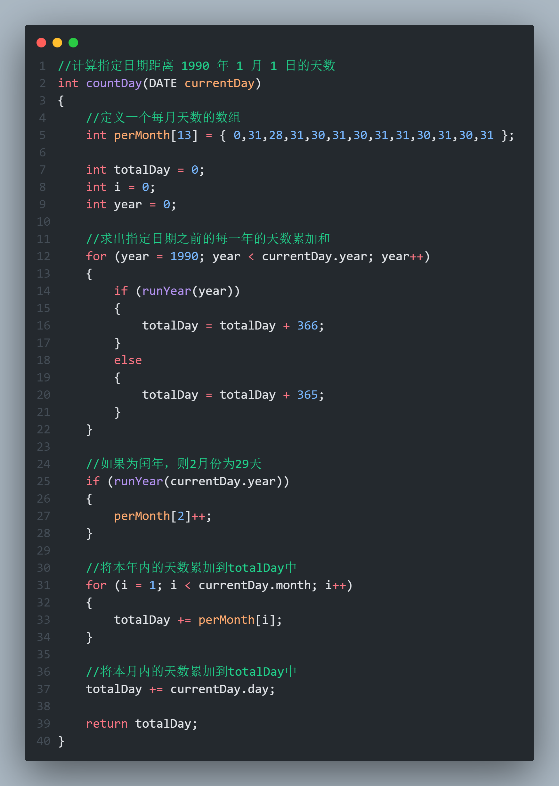Click the 'return totalDay;' statement
The height and width of the screenshot is (786, 559).
142,723
